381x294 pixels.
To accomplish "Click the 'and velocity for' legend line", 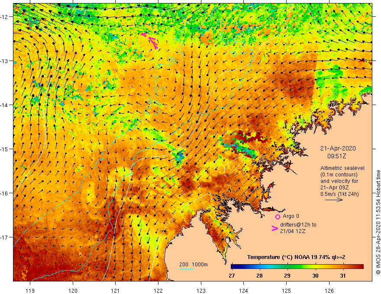I will (339, 181).
